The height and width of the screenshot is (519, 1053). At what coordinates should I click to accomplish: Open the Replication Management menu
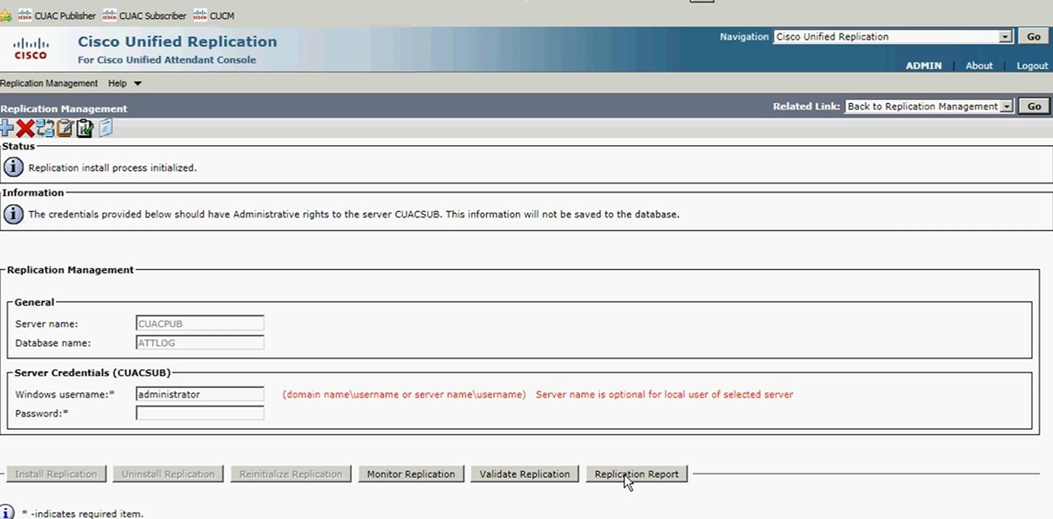(49, 83)
